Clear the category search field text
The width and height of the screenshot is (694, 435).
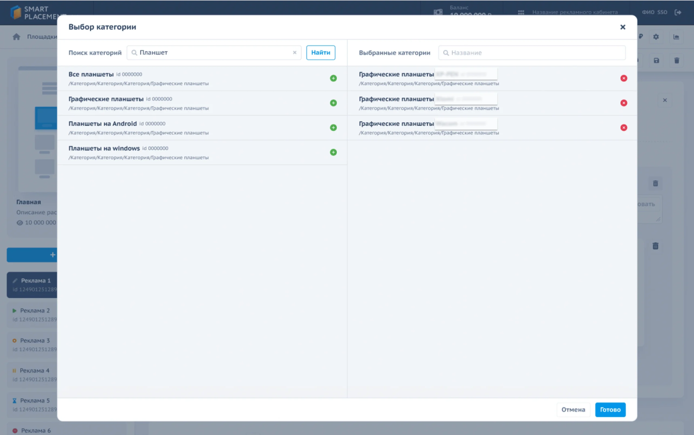click(294, 53)
